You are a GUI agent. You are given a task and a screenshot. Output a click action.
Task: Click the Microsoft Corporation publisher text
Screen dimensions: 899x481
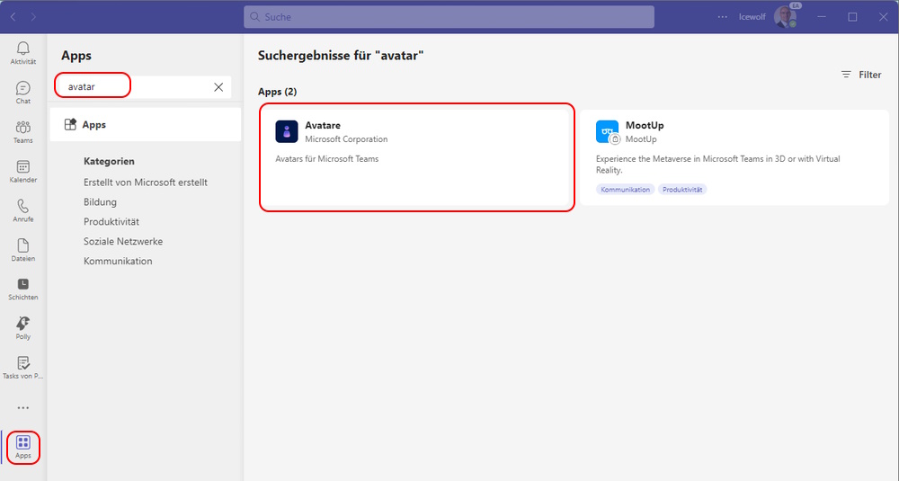[x=346, y=139]
